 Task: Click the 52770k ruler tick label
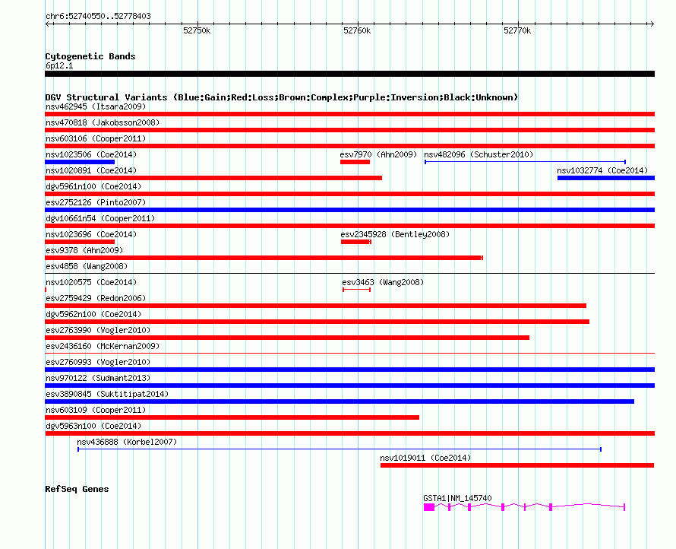(517, 30)
